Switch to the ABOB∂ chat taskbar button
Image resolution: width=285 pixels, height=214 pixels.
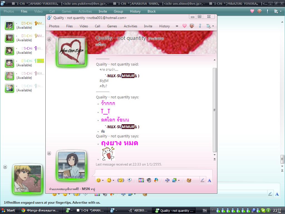point(130,211)
